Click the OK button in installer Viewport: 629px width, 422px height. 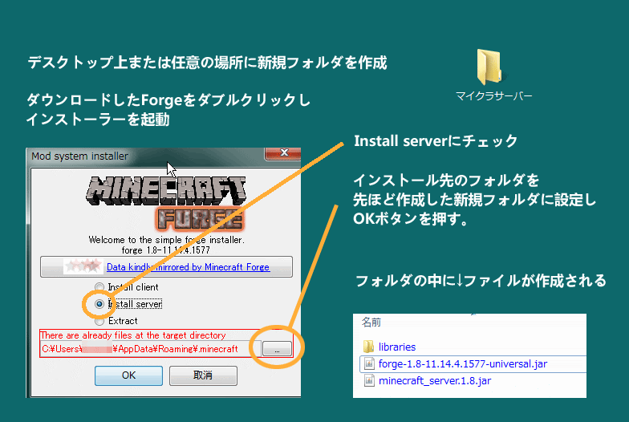point(128,375)
